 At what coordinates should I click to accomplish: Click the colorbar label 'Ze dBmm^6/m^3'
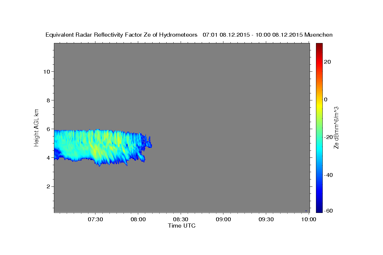(336, 128)
